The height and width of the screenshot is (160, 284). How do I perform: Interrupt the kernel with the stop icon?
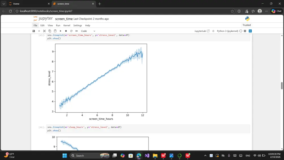click(66, 31)
